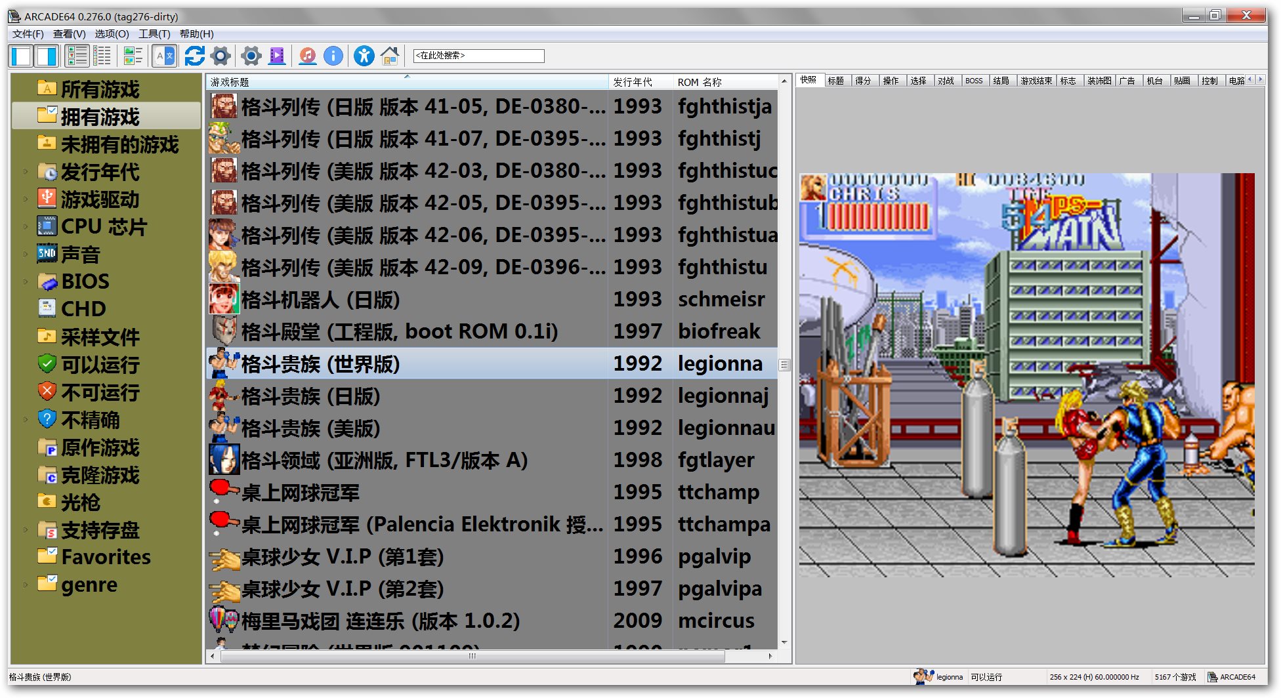Sort by 游戏标题 column header
The height and width of the screenshot is (698, 1281).
coord(407,82)
